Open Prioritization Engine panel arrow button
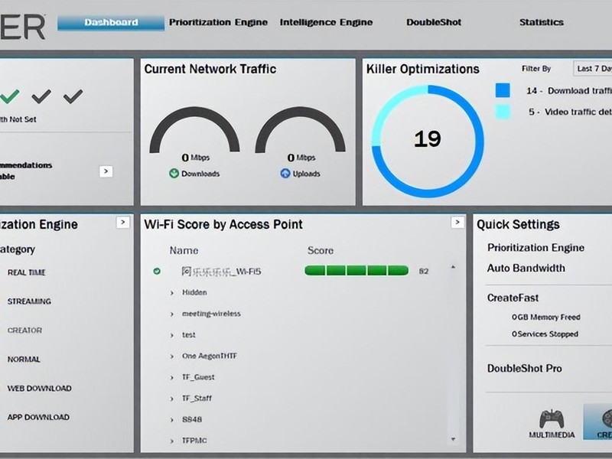612x459 pixels. 123,223
